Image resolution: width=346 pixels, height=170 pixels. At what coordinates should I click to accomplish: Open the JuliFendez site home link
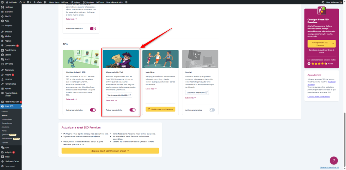[13, 2]
